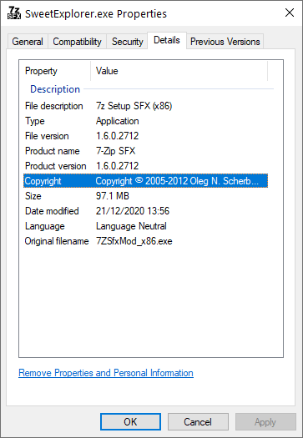Click the 7z SFX title bar icon
Viewport: 303px width, 438px height.
(14, 13)
